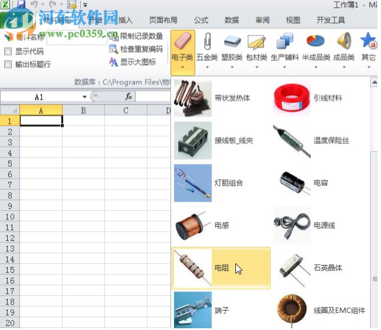Viewport: 381px width, 330px height.
Task: Click the 检查重复编码 button label
Action: point(142,49)
